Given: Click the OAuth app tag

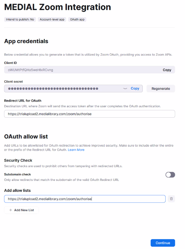Looking at the screenshot, I should 77,19.
